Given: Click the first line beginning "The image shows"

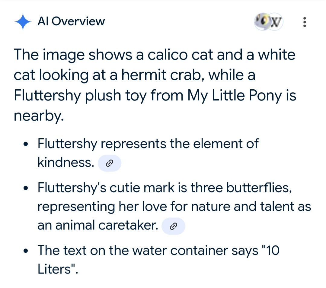Looking at the screenshot, I should point(154,55).
